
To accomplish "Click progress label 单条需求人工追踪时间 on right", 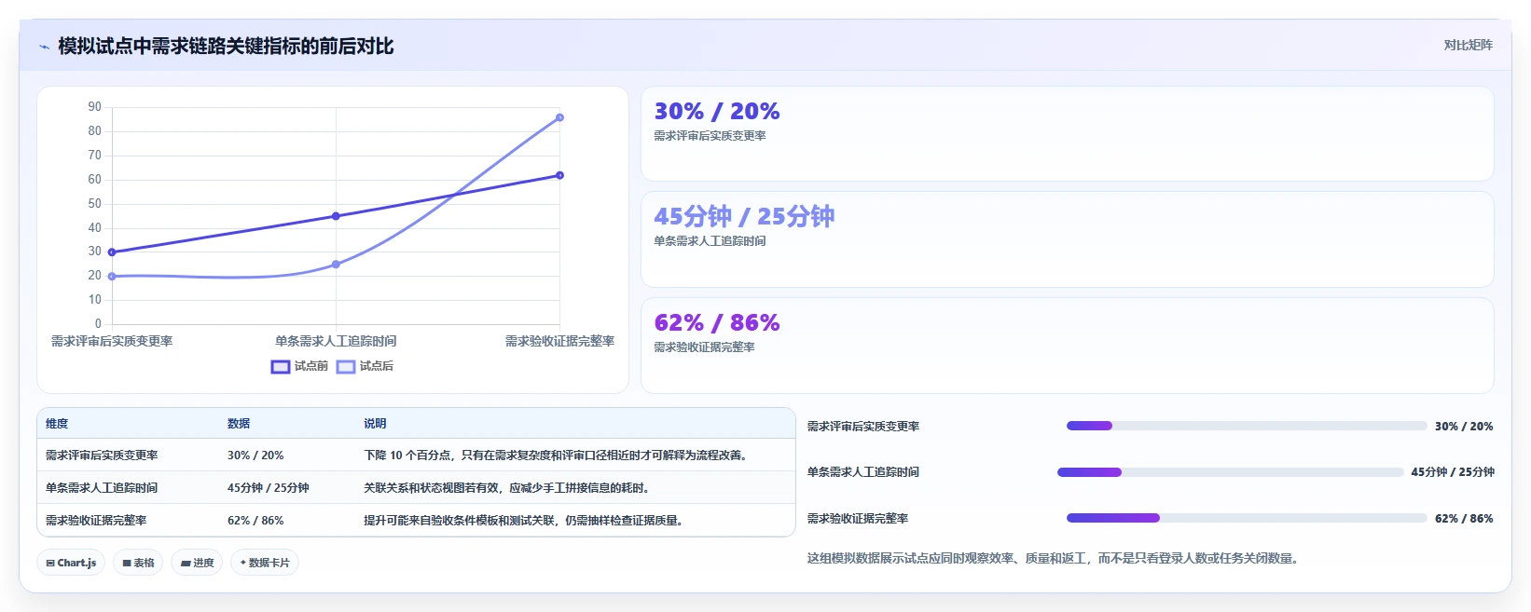I will pos(863,472).
